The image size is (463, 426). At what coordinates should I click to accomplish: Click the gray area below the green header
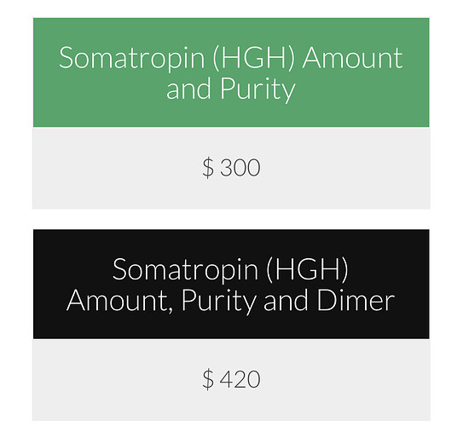point(231,168)
